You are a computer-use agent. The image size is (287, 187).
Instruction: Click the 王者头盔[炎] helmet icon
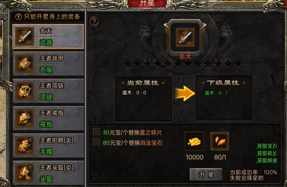click(x=24, y=173)
